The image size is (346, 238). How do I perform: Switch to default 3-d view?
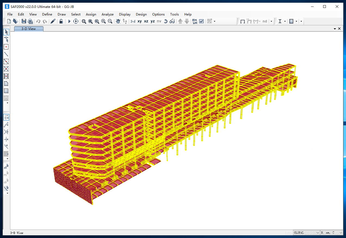point(133,21)
